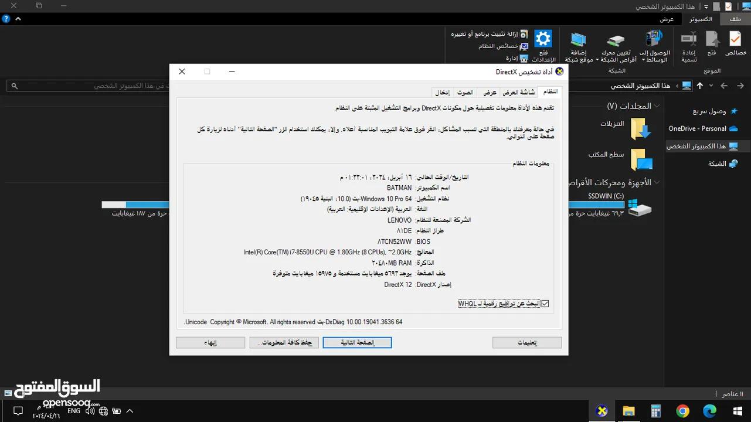Collapse the الأجهزة ومحركات الأقراص group
The height and width of the screenshot is (422, 751).
[x=657, y=182]
